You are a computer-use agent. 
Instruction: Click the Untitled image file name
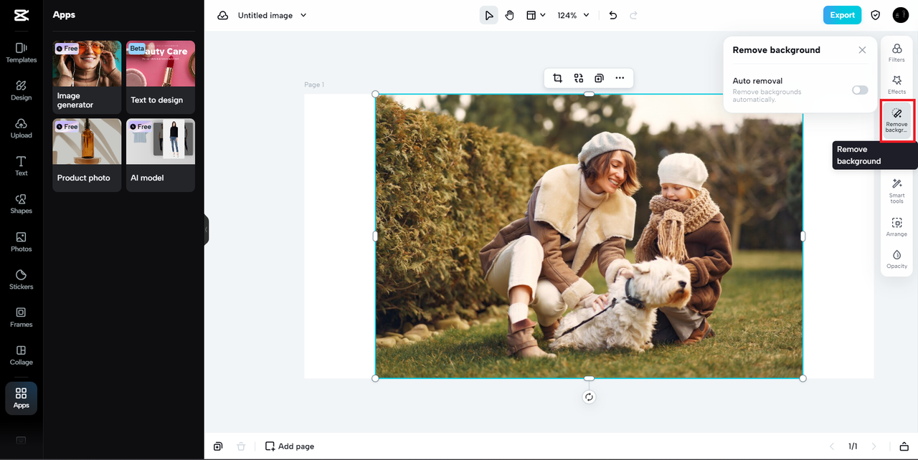(x=265, y=15)
